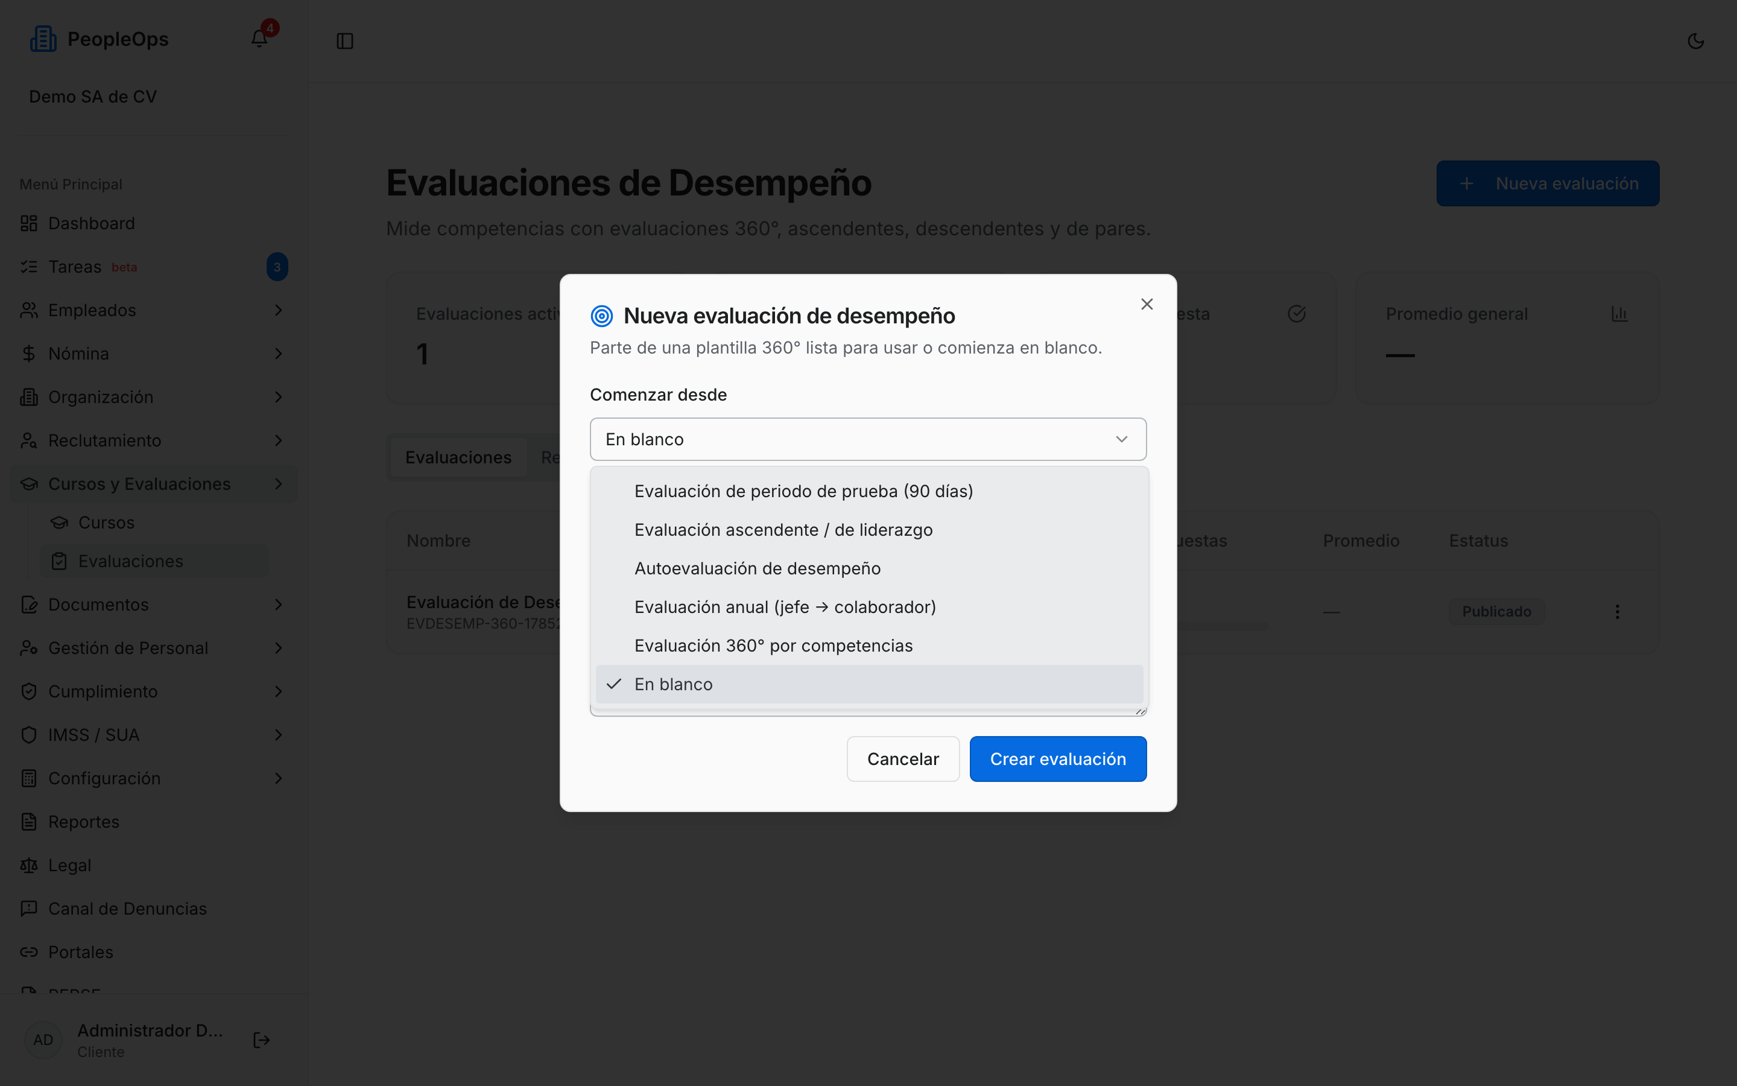Click the Legal scales icon
The image size is (1737, 1086).
tap(29, 866)
